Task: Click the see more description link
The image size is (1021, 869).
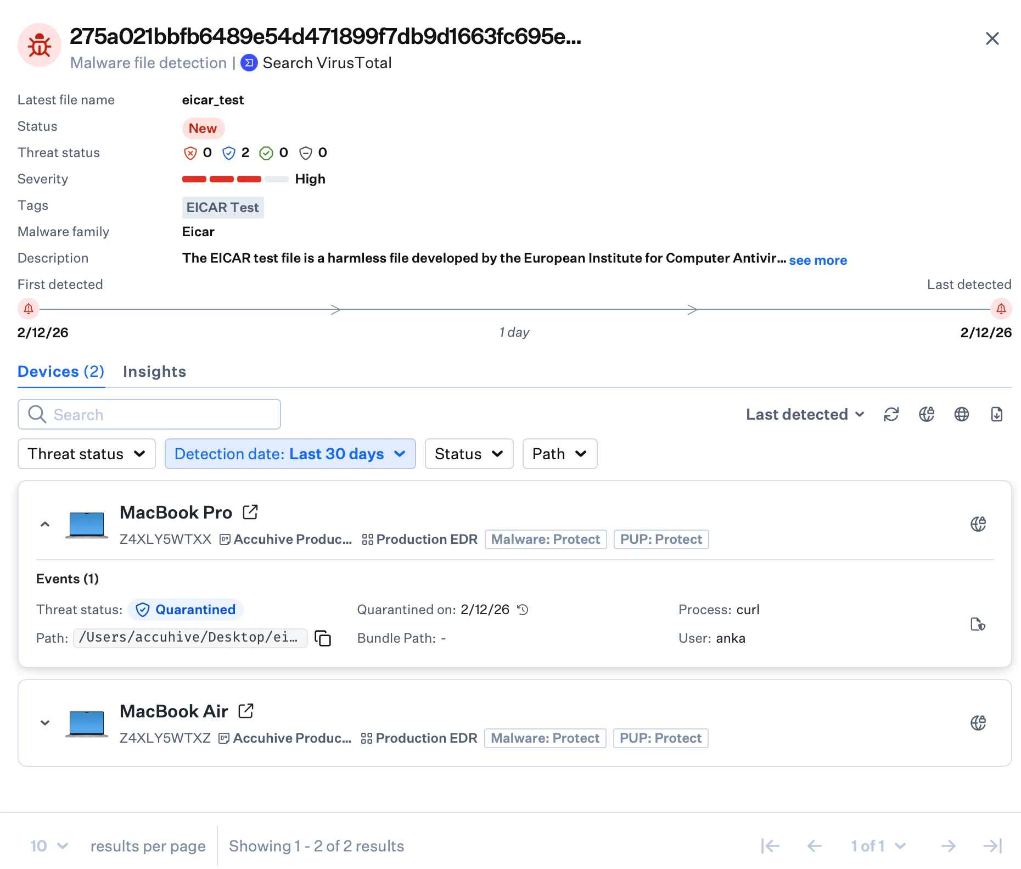Action: (x=817, y=260)
